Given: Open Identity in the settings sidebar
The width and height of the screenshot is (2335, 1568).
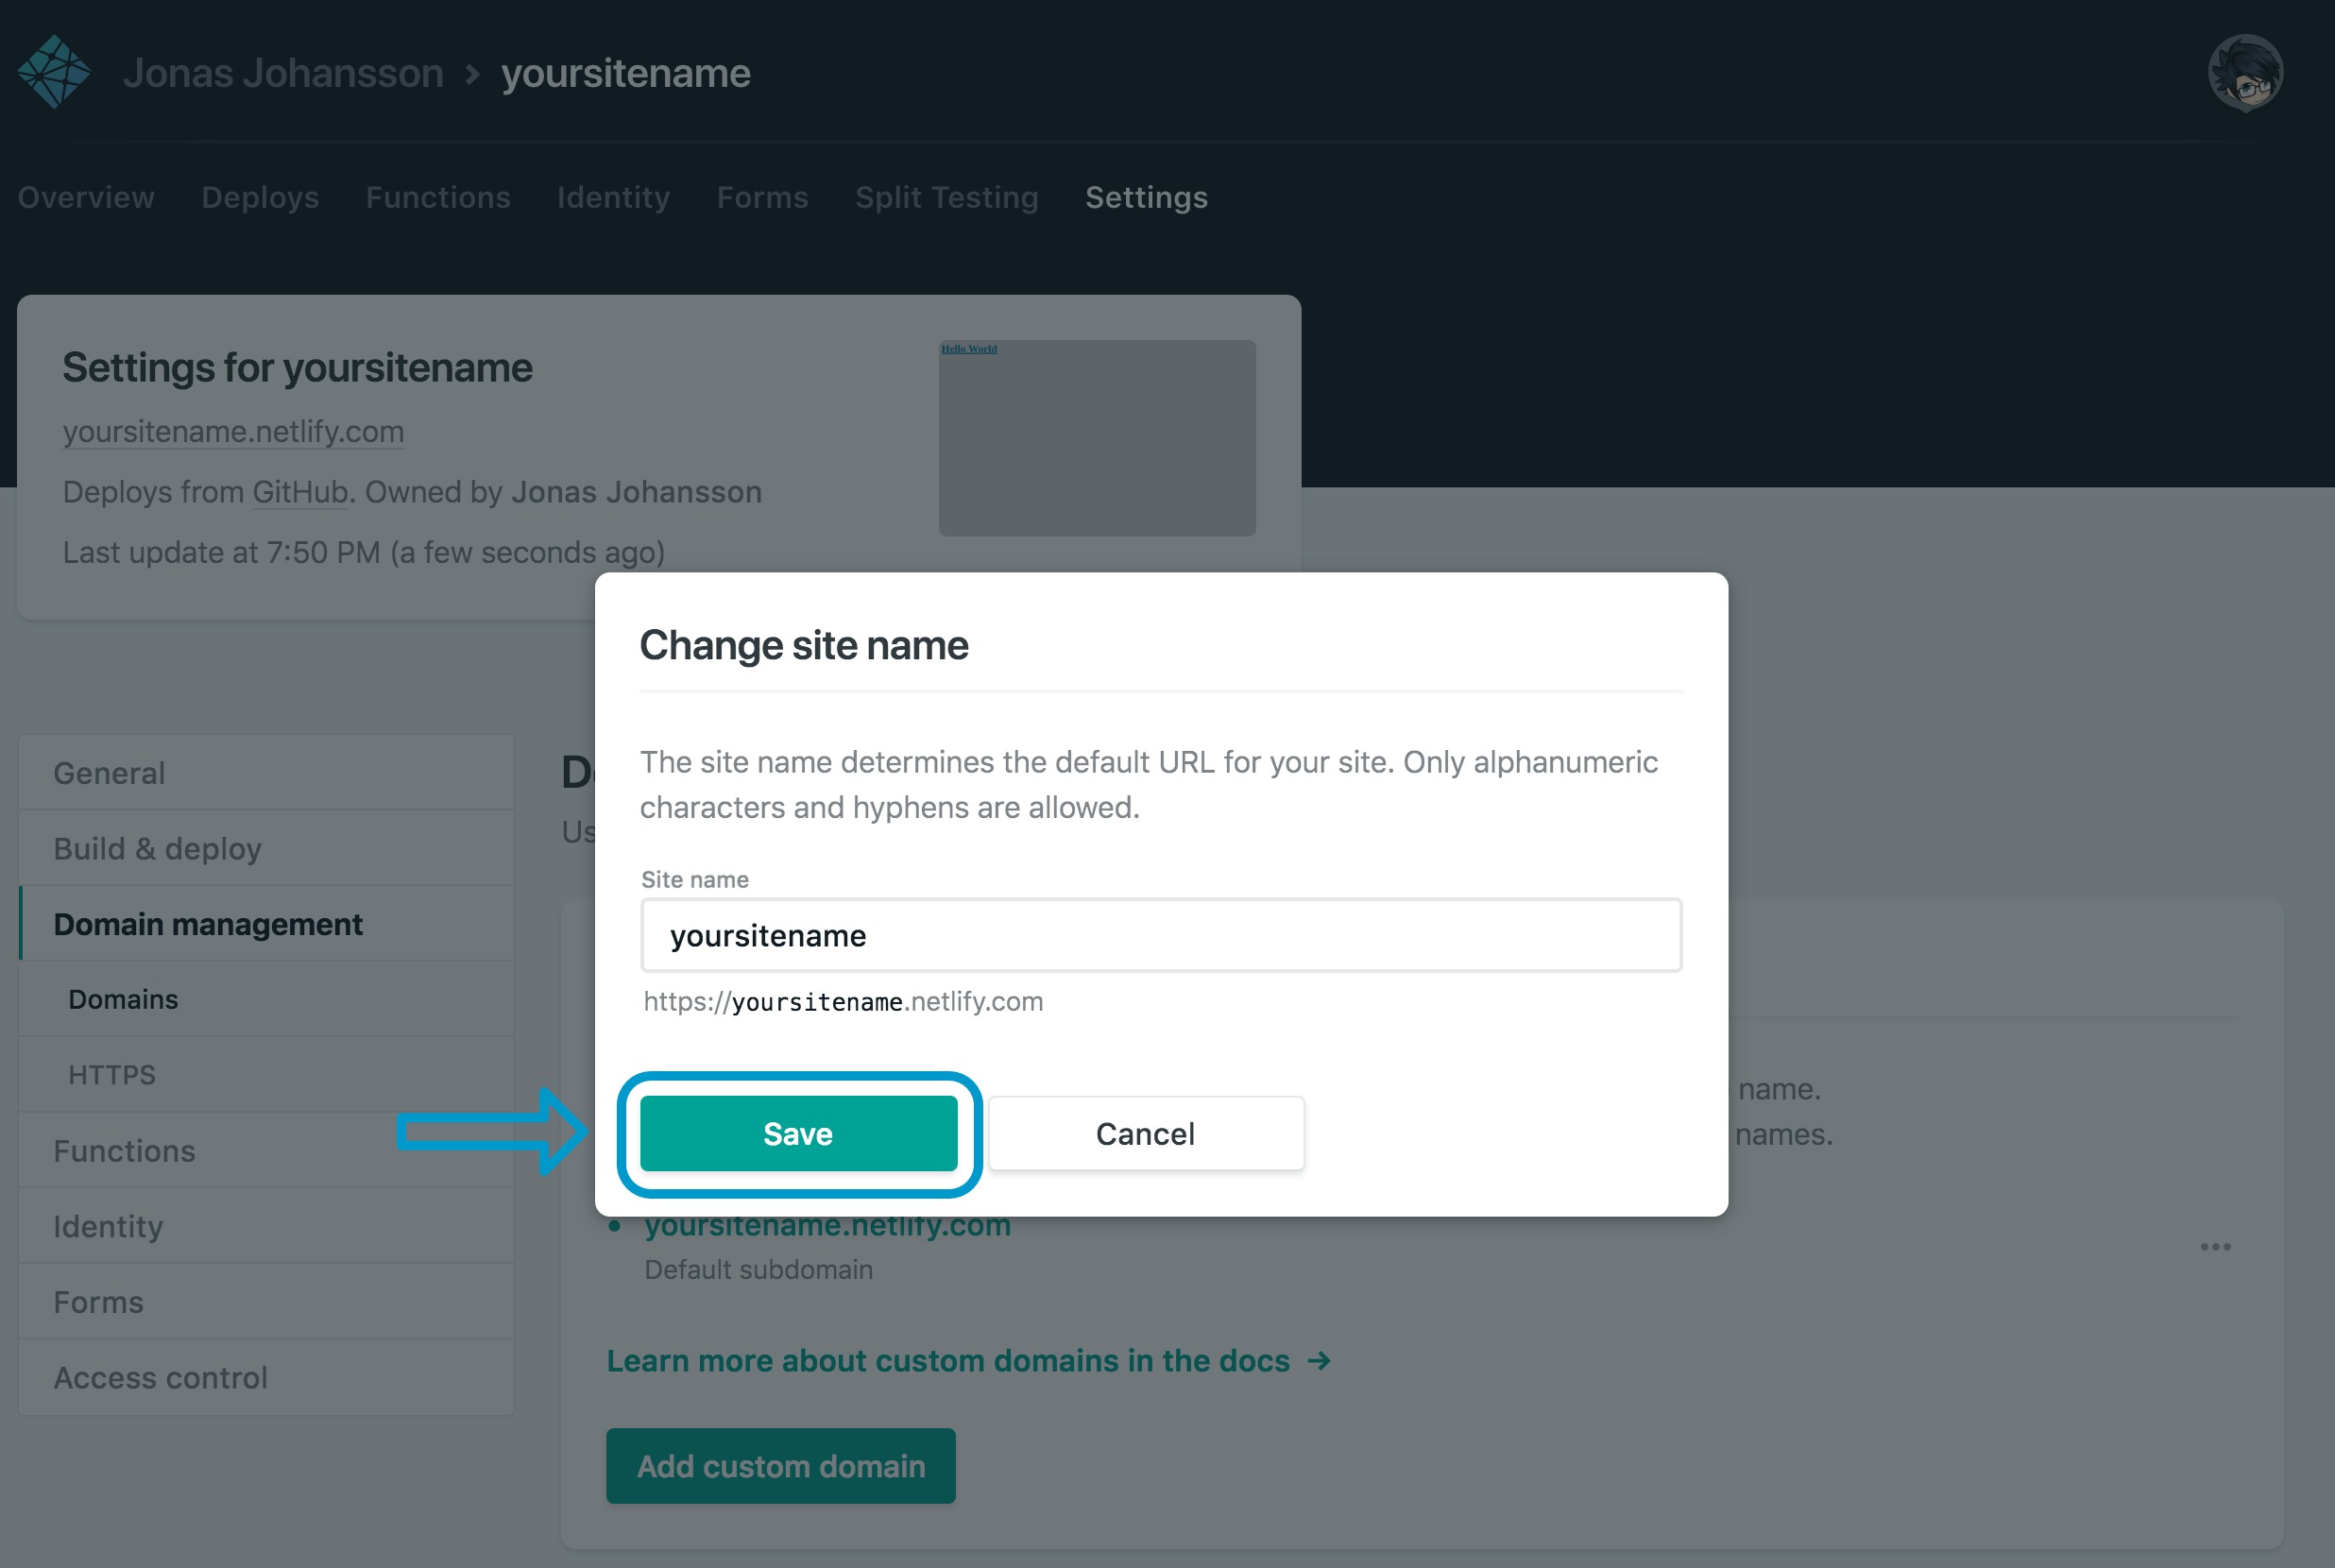Looking at the screenshot, I should coord(267,1226).
